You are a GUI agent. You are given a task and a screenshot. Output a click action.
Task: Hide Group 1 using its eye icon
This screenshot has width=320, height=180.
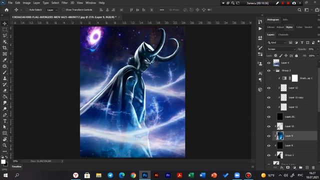[x=269, y=155]
